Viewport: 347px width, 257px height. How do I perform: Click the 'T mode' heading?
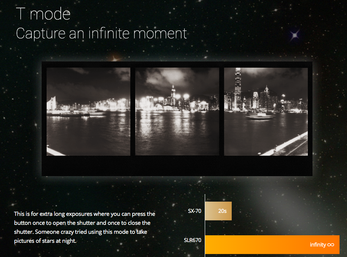click(x=43, y=14)
